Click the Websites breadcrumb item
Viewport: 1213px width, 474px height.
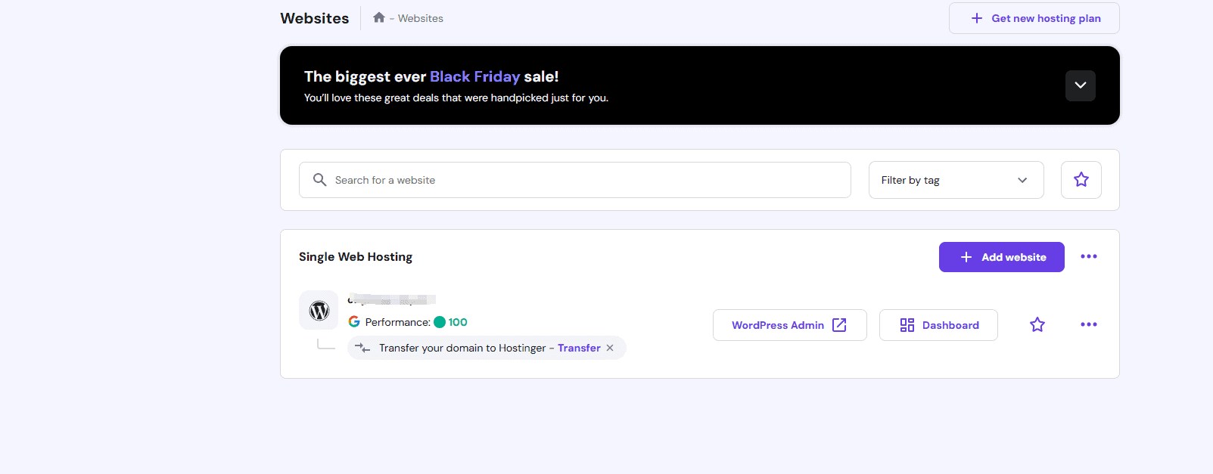pos(421,18)
